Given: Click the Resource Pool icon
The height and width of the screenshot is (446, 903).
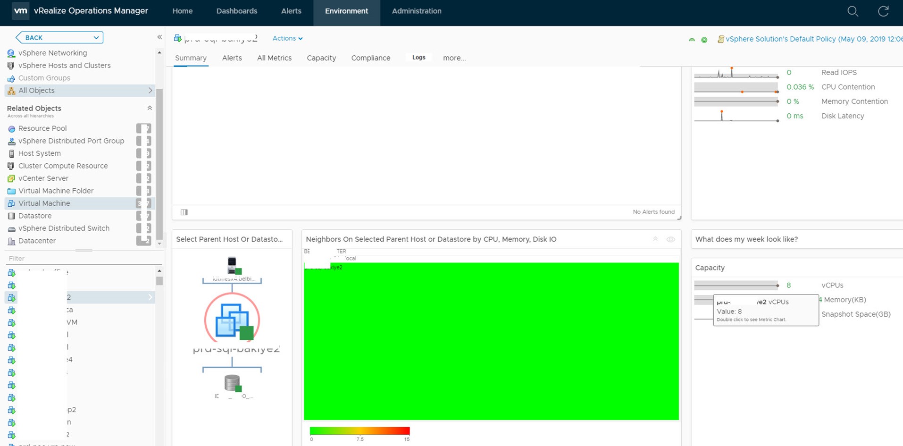Looking at the screenshot, I should tap(11, 128).
